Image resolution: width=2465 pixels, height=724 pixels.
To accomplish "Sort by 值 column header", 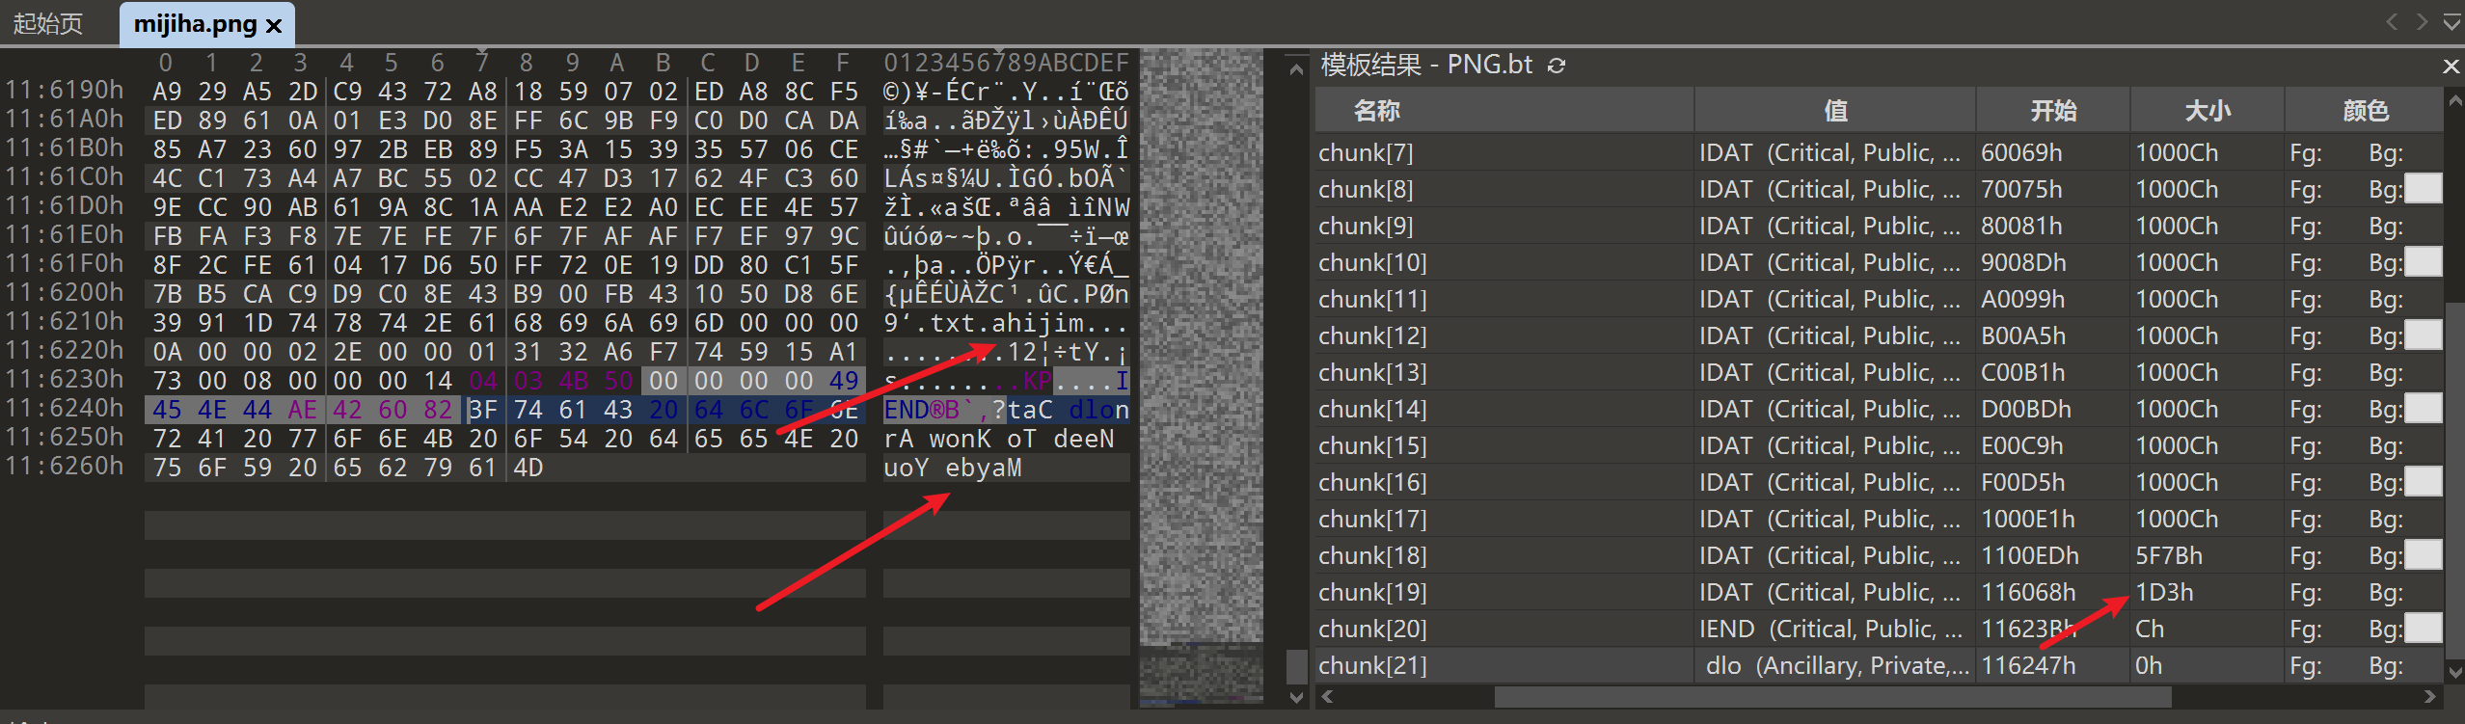I will click(x=1835, y=111).
